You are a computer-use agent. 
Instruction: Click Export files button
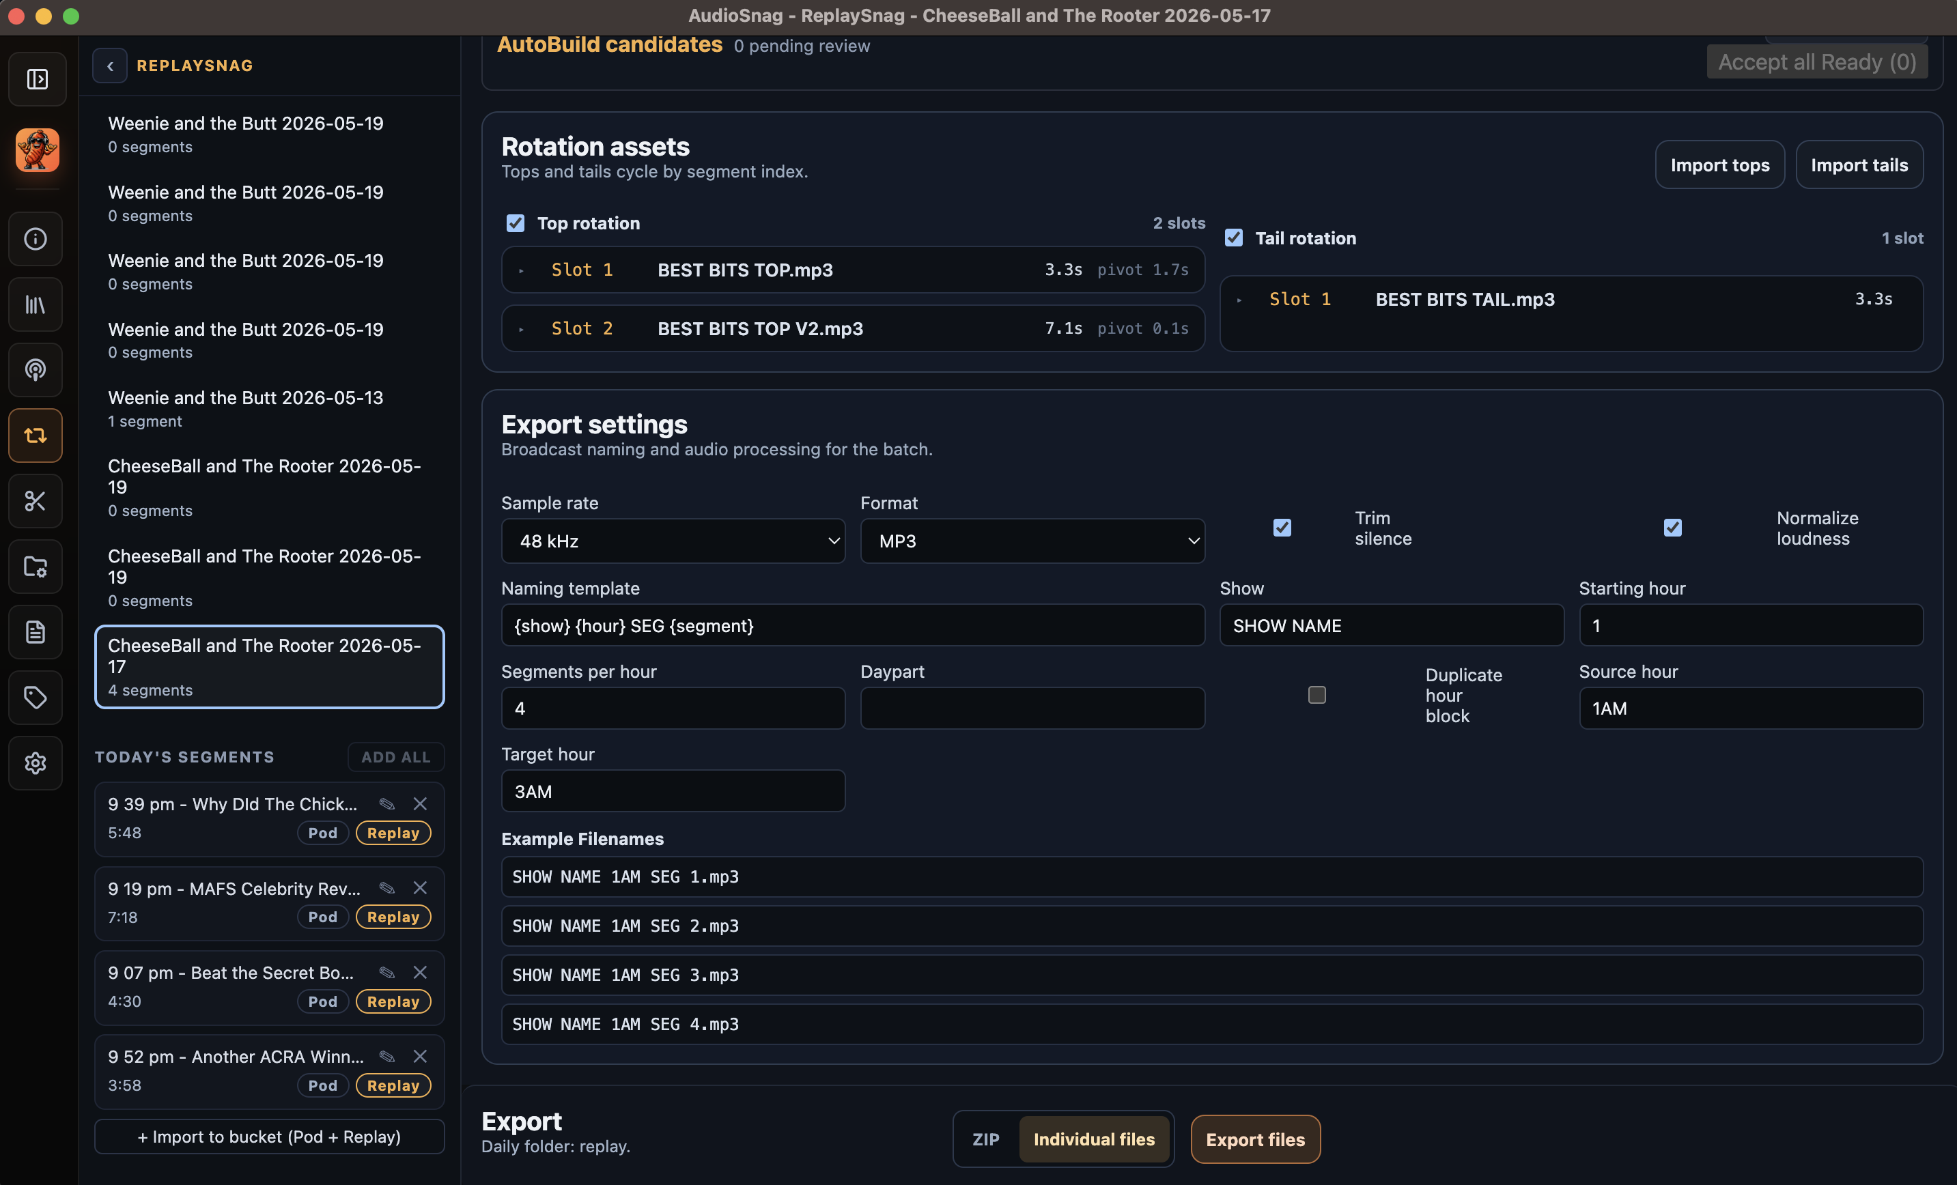[x=1255, y=1139]
